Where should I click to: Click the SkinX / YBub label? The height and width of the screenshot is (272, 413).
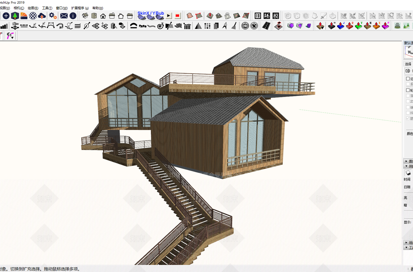[x=150, y=13]
